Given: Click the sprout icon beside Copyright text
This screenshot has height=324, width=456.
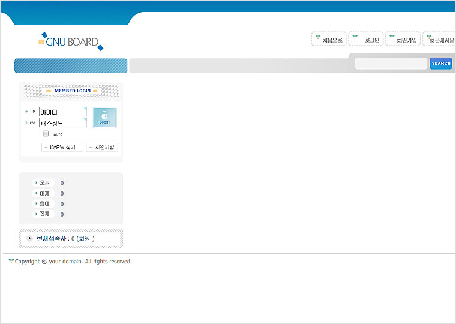Looking at the screenshot, I should coord(11,261).
